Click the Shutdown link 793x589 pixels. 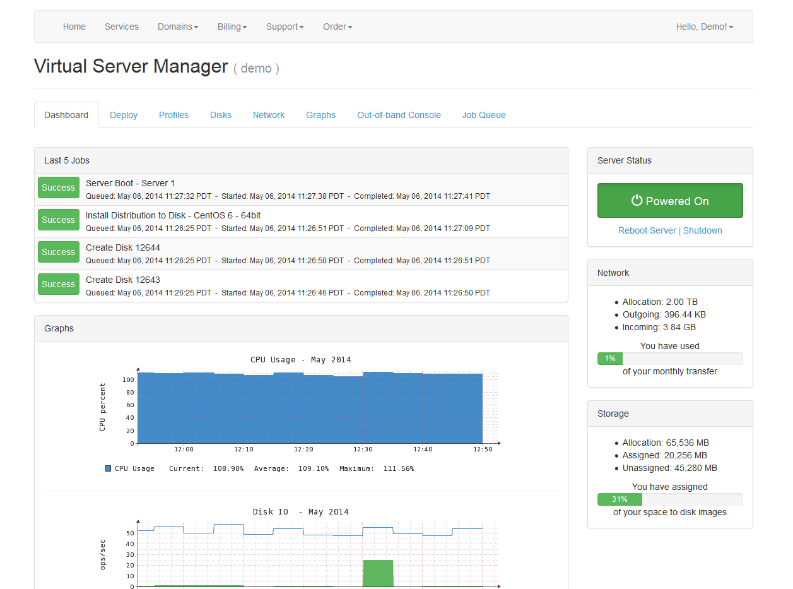tap(703, 230)
